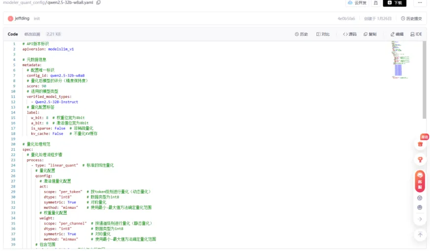Click 'metadata:' key line
Screen dimensions: 430x251
click(32, 65)
